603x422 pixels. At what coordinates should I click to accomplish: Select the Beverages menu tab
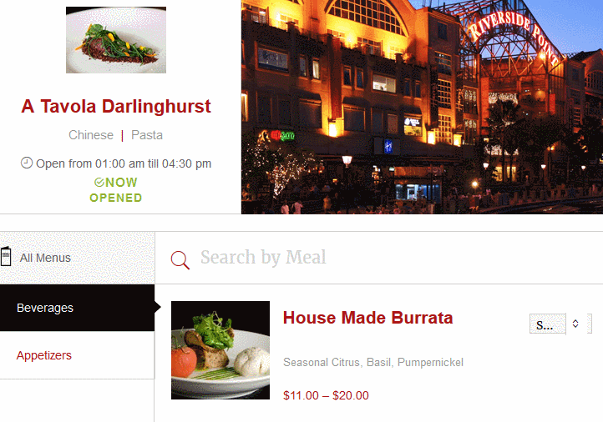[78, 308]
